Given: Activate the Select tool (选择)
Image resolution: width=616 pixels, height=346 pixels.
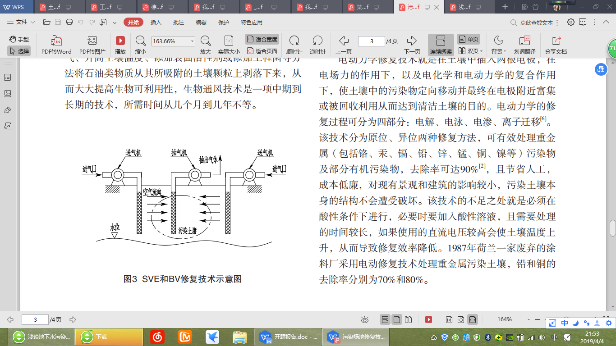Looking at the screenshot, I should (x=19, y=51).
